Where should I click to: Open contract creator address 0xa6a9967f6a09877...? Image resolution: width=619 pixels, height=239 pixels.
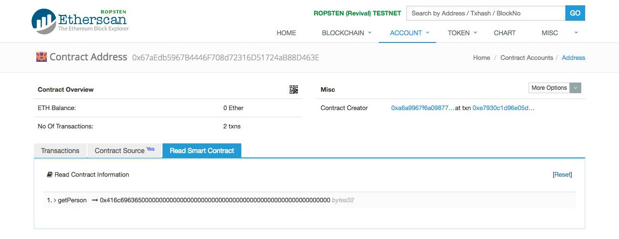423,108
